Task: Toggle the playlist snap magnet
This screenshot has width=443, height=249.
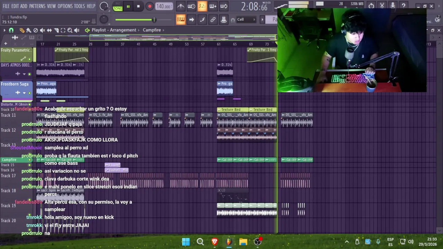Action: point(11,30)
